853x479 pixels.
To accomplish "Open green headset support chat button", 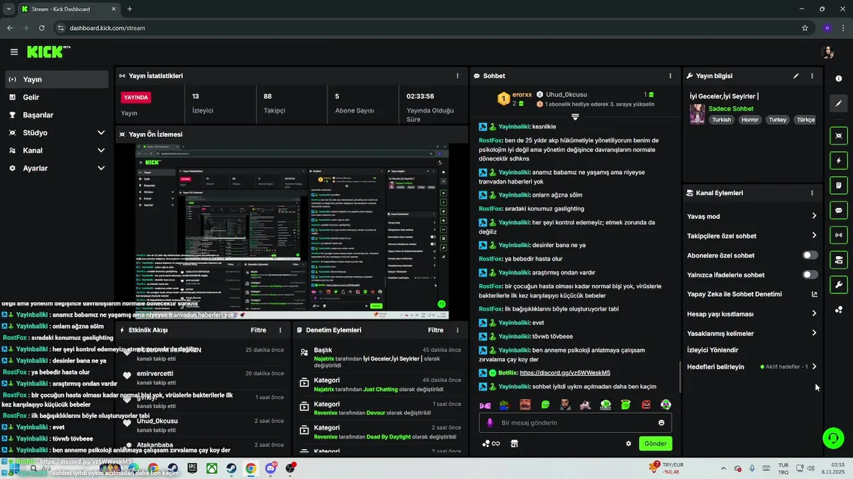I will point(833,438).
